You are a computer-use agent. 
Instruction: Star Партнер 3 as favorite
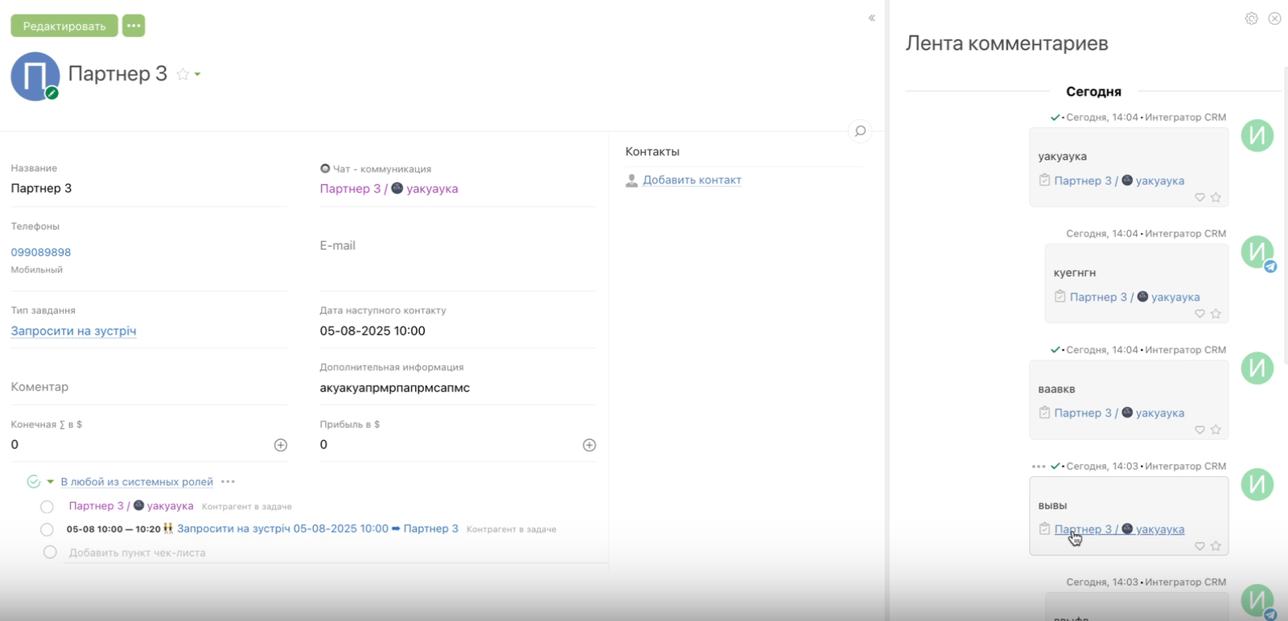[183, 74]
